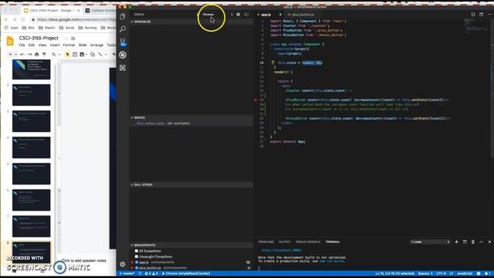Image resolution: width=494 pixels, height=278 pixels.
Task: Open the Explorer view in VS Code
Action: [123, 16]
